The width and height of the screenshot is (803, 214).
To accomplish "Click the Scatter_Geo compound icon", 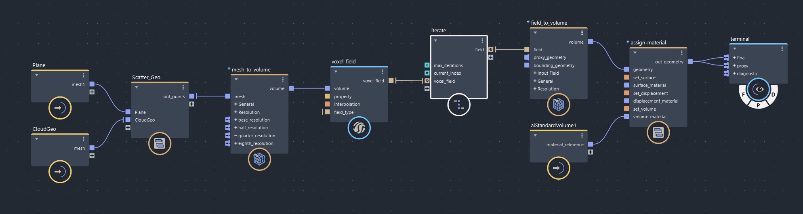I will [x=160, y=144].
